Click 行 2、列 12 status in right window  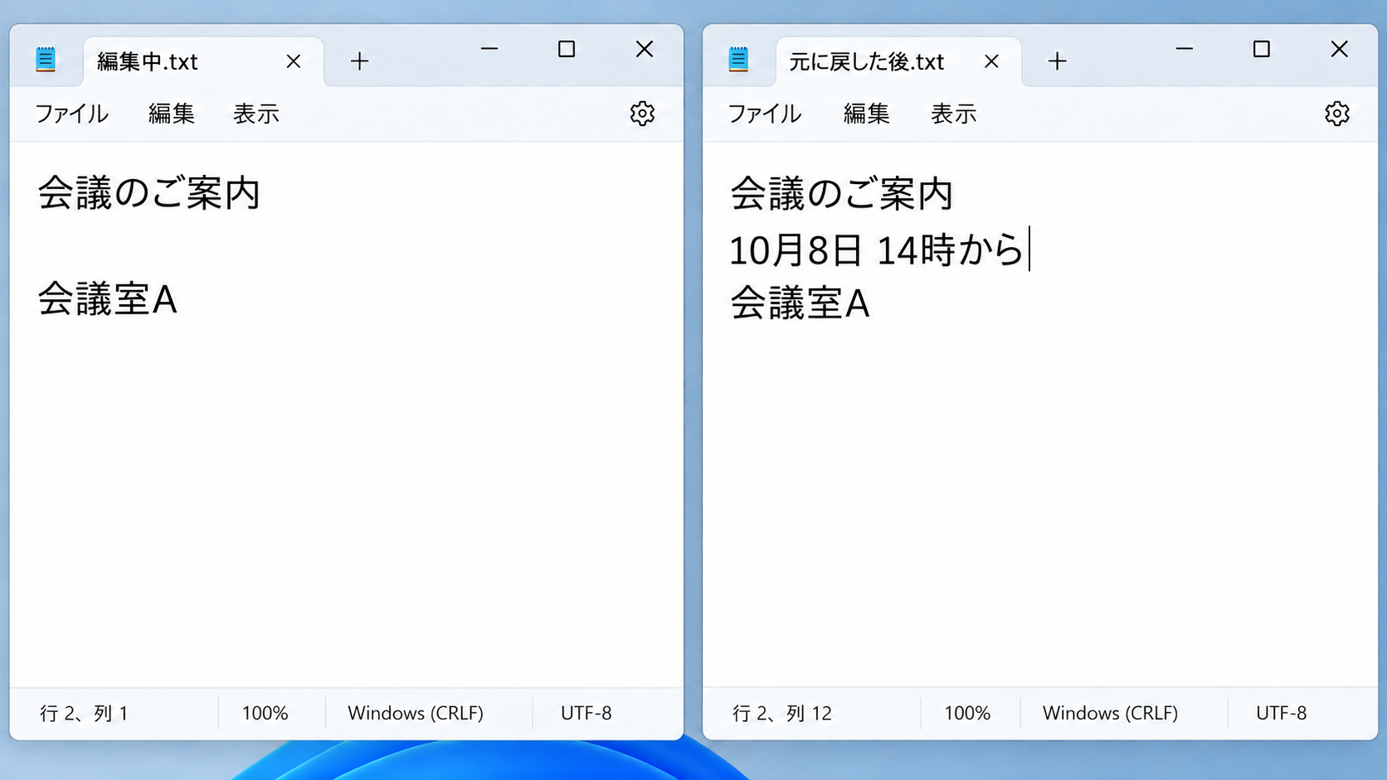point(782,713)
